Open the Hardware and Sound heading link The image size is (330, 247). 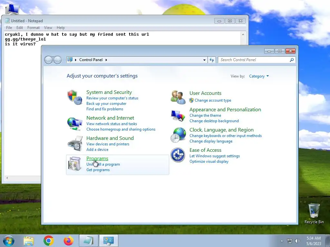[x=110, y=138]
